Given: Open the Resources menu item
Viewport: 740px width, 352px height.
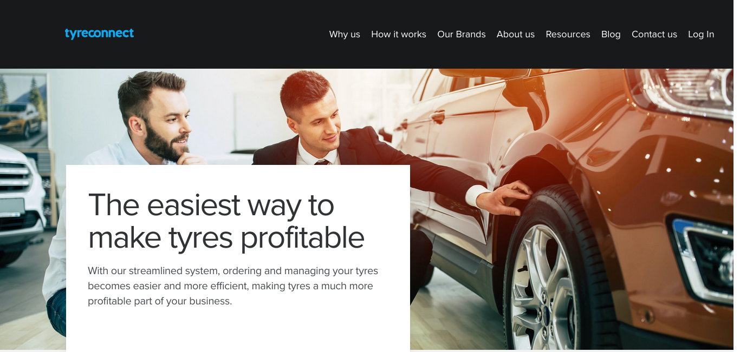Looking at the screenshot, I should click(x=568, y=34).
